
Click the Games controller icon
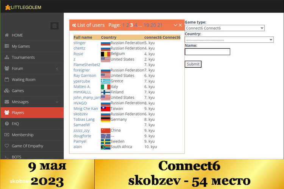point(7,91)
